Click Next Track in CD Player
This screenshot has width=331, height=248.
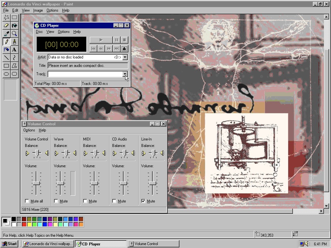tap(116, 49)
